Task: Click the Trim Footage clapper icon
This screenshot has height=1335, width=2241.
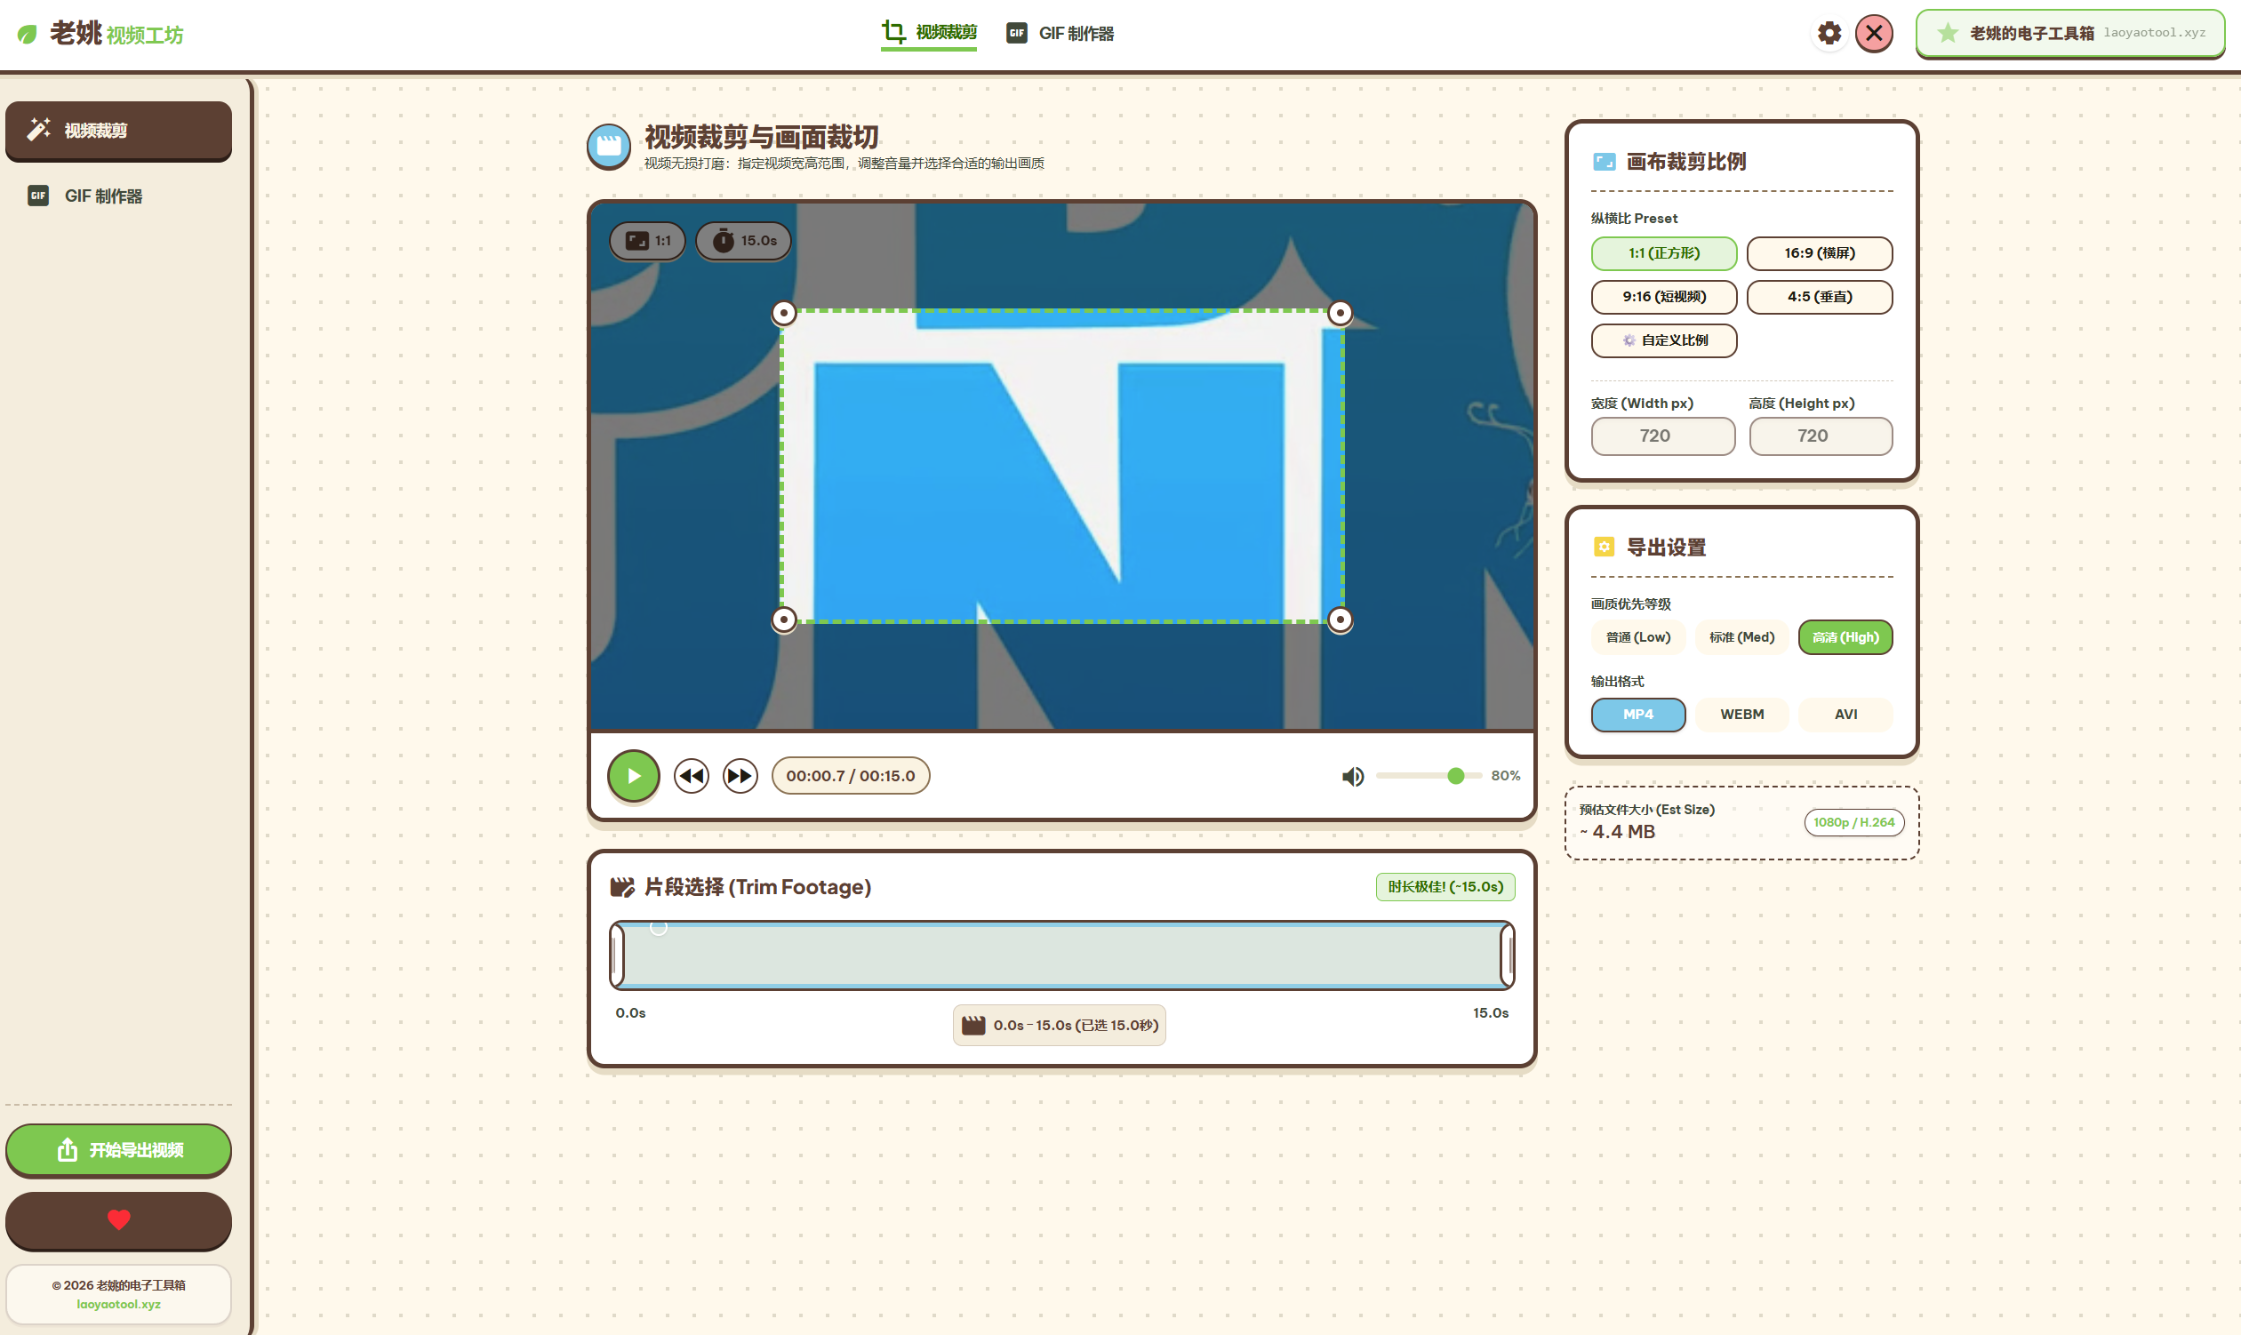Action: 621,887
